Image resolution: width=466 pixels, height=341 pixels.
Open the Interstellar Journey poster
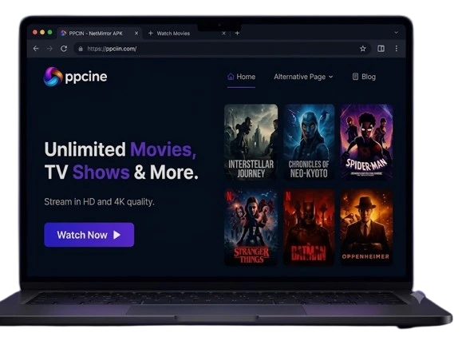(x=251, y=142)
